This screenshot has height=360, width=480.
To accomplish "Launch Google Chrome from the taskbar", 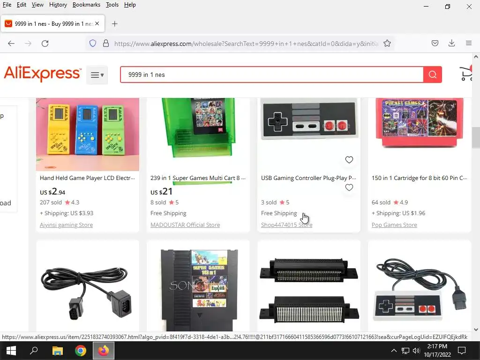I will click(x=81, y=351).
